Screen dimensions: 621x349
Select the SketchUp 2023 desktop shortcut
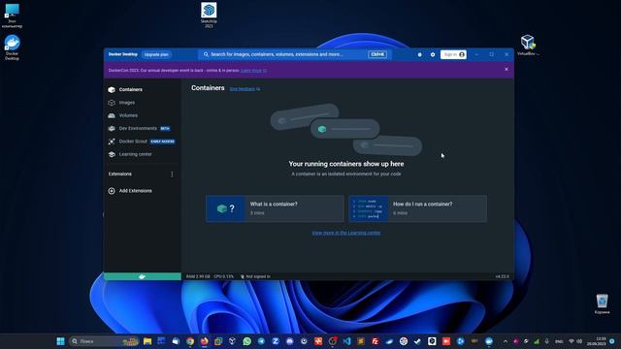tap(209, 16)
